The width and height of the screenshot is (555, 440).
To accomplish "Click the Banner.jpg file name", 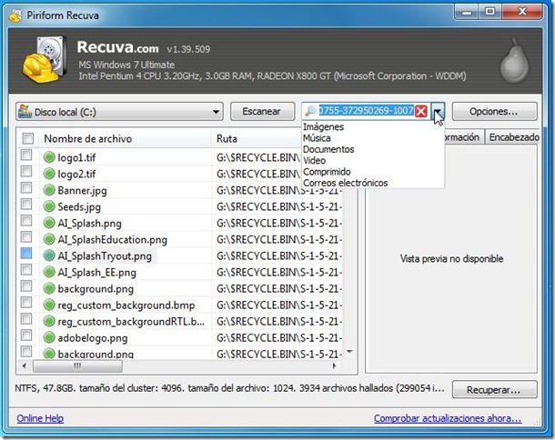I will 82,190.
